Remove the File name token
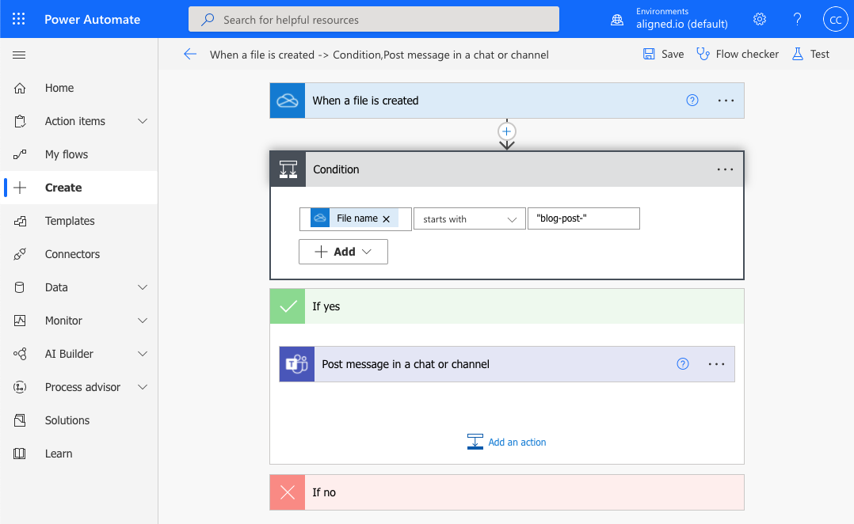854x524 pixels. click(386, 218)
